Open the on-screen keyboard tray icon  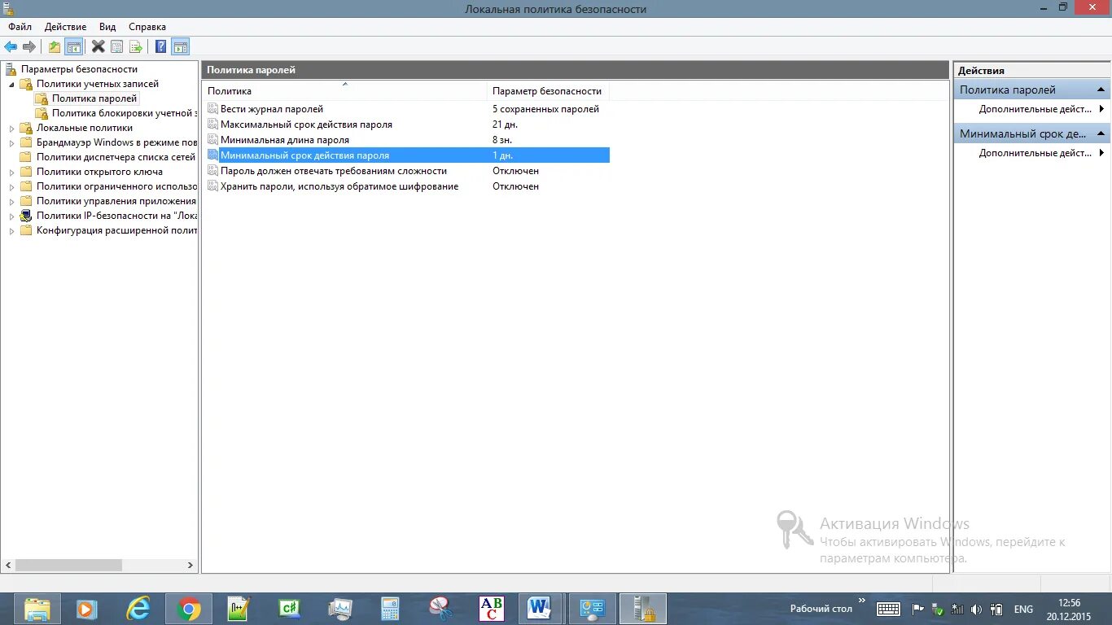[x=888, y=609]
